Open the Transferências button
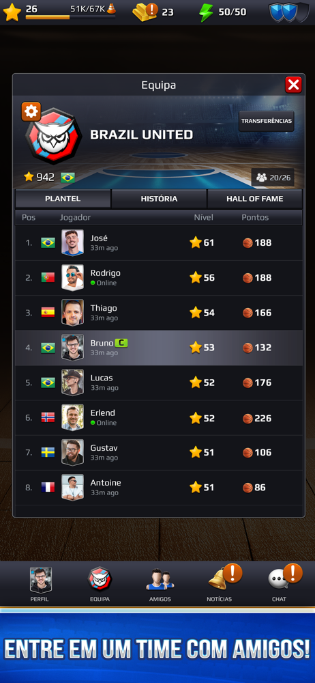The height and width of the screenshot is (683, 315). coord(267,121)
